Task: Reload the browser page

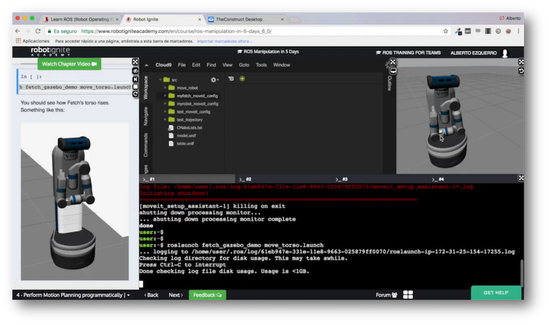Action: pos(38,31)
